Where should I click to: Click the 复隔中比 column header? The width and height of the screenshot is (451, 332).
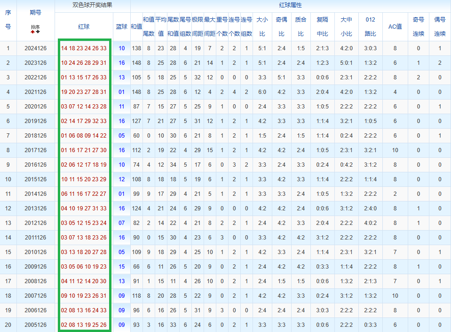click(322, 26)
